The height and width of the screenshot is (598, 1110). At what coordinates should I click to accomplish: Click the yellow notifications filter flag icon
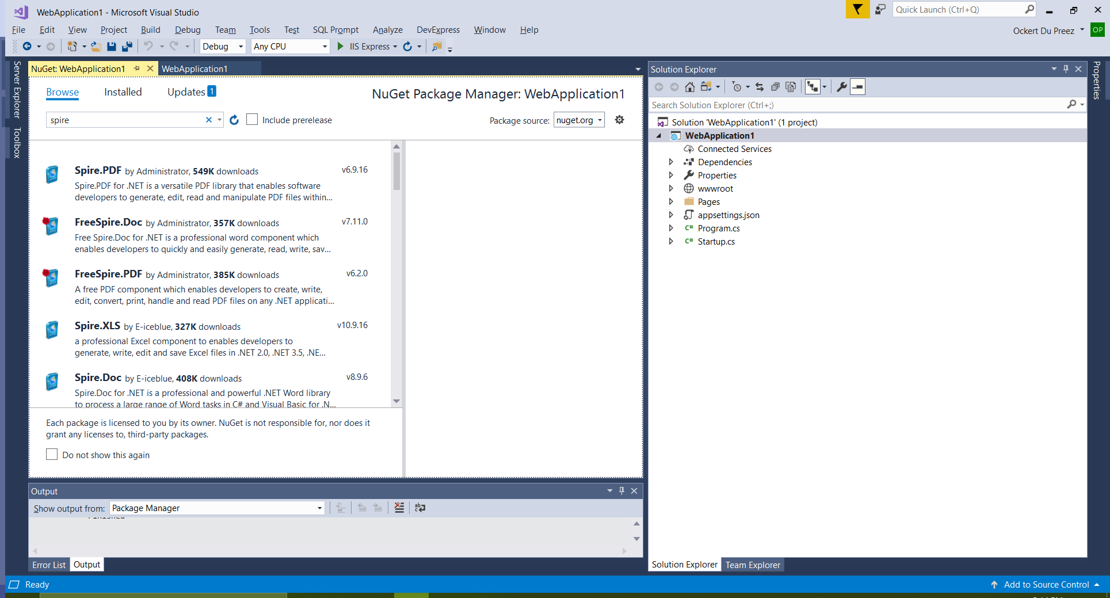point(857,9)
